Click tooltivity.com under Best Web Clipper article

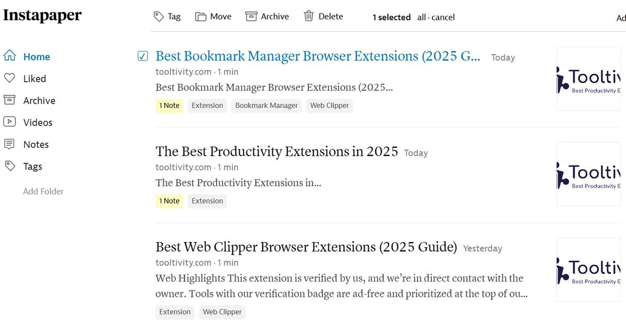pos(184,262)
